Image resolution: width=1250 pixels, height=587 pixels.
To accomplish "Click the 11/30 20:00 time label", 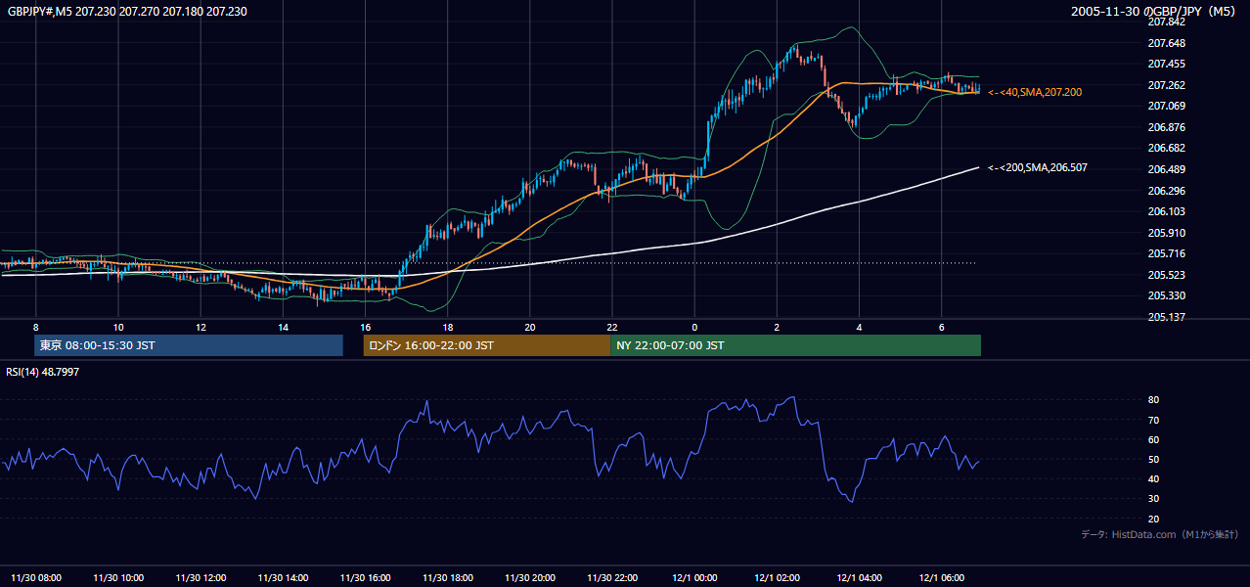I will coord(530,577).
